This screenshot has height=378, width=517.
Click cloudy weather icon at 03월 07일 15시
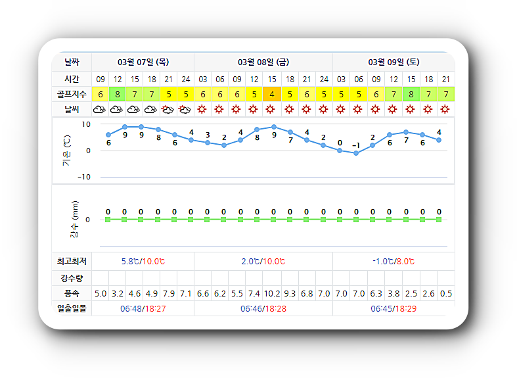pos(134,110)
